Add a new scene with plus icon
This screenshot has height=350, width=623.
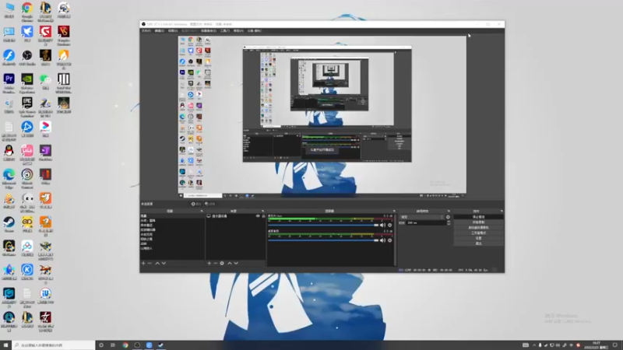pyautogui.click(x=143, y=263)
